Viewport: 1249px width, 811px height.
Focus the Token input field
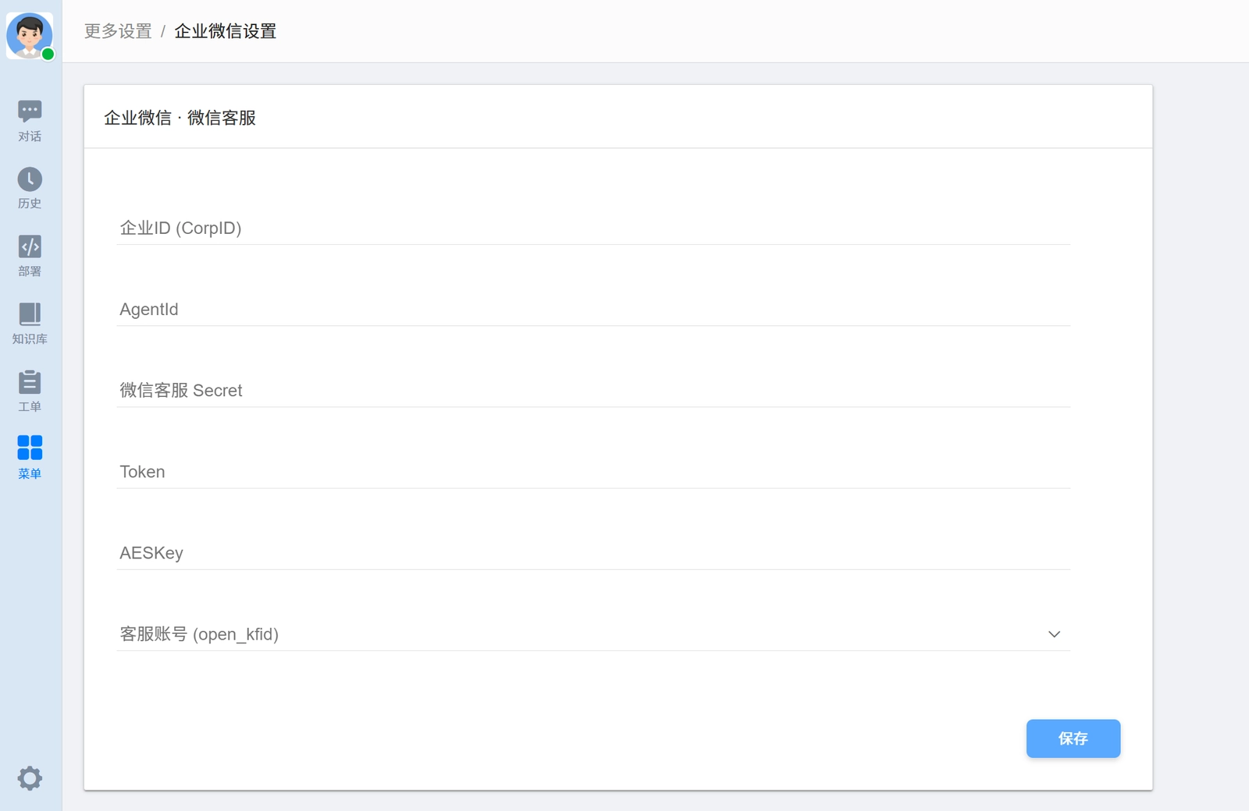[x=593, y=471]
